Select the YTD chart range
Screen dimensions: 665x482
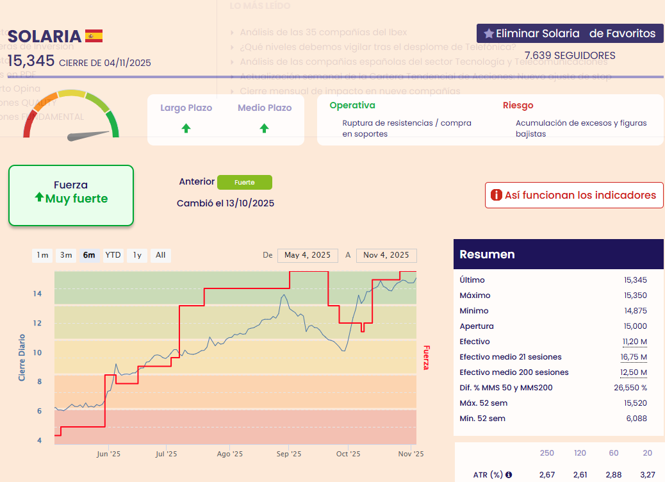[x=113, y=256]
